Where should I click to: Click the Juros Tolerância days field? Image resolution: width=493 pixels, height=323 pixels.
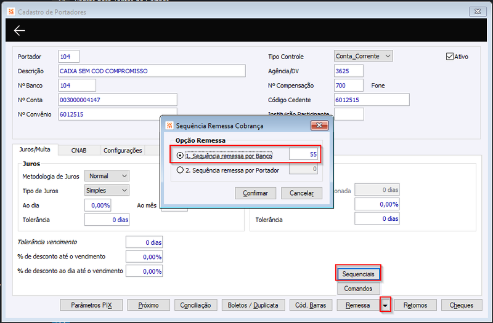point(107,220)
